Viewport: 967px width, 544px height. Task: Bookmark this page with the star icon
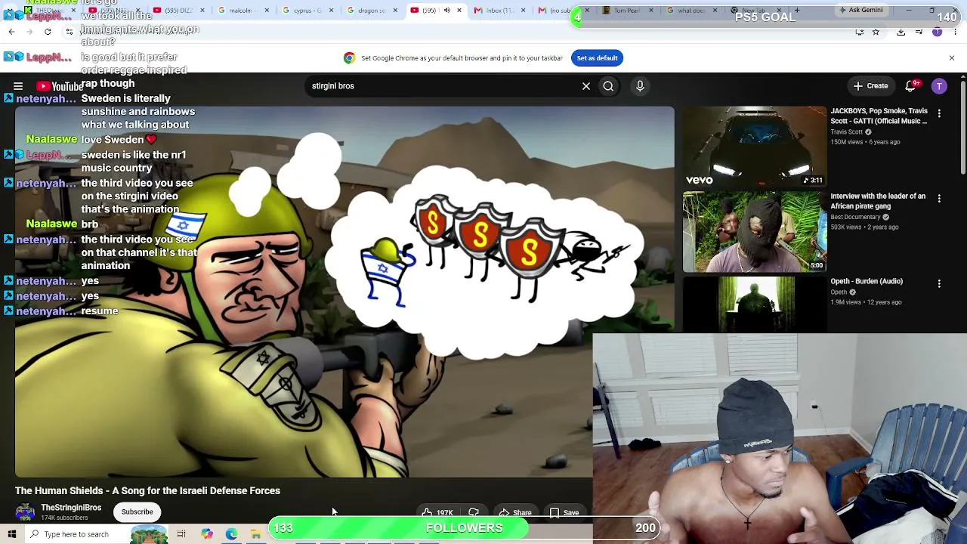(x=876, y=32)
